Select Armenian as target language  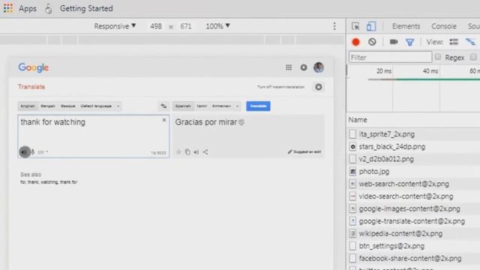click(221, 106)
